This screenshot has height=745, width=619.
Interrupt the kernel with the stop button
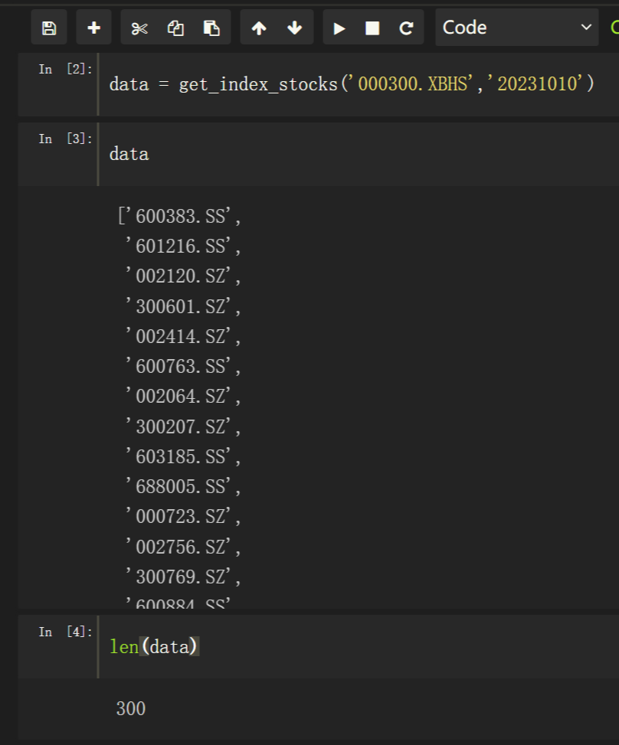[372, 28]
